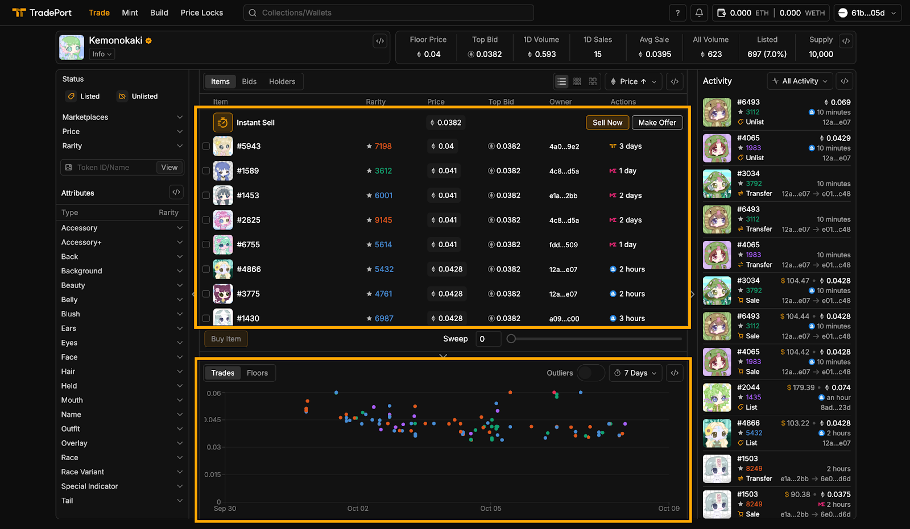The width and height of the screenshot is (910, 529).
Task: Open embed code icon next to Attributes
Action: 176,193
